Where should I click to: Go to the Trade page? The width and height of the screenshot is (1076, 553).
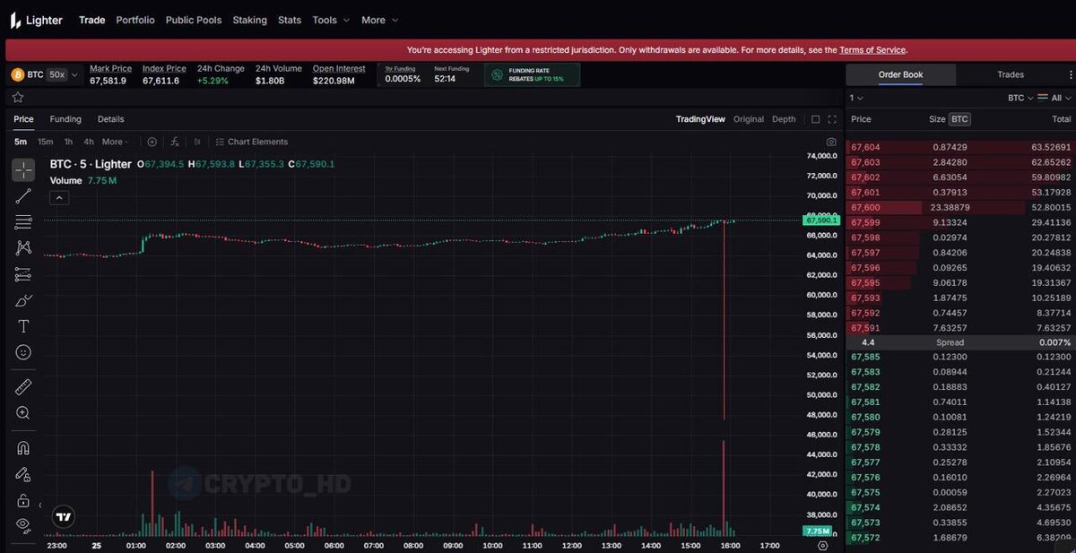91,20
